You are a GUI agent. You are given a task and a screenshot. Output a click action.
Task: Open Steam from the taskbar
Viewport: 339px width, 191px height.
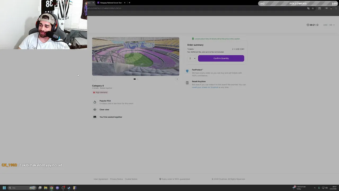69,188
